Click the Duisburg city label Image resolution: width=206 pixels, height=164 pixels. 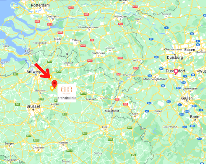click(x=175, y=57)
